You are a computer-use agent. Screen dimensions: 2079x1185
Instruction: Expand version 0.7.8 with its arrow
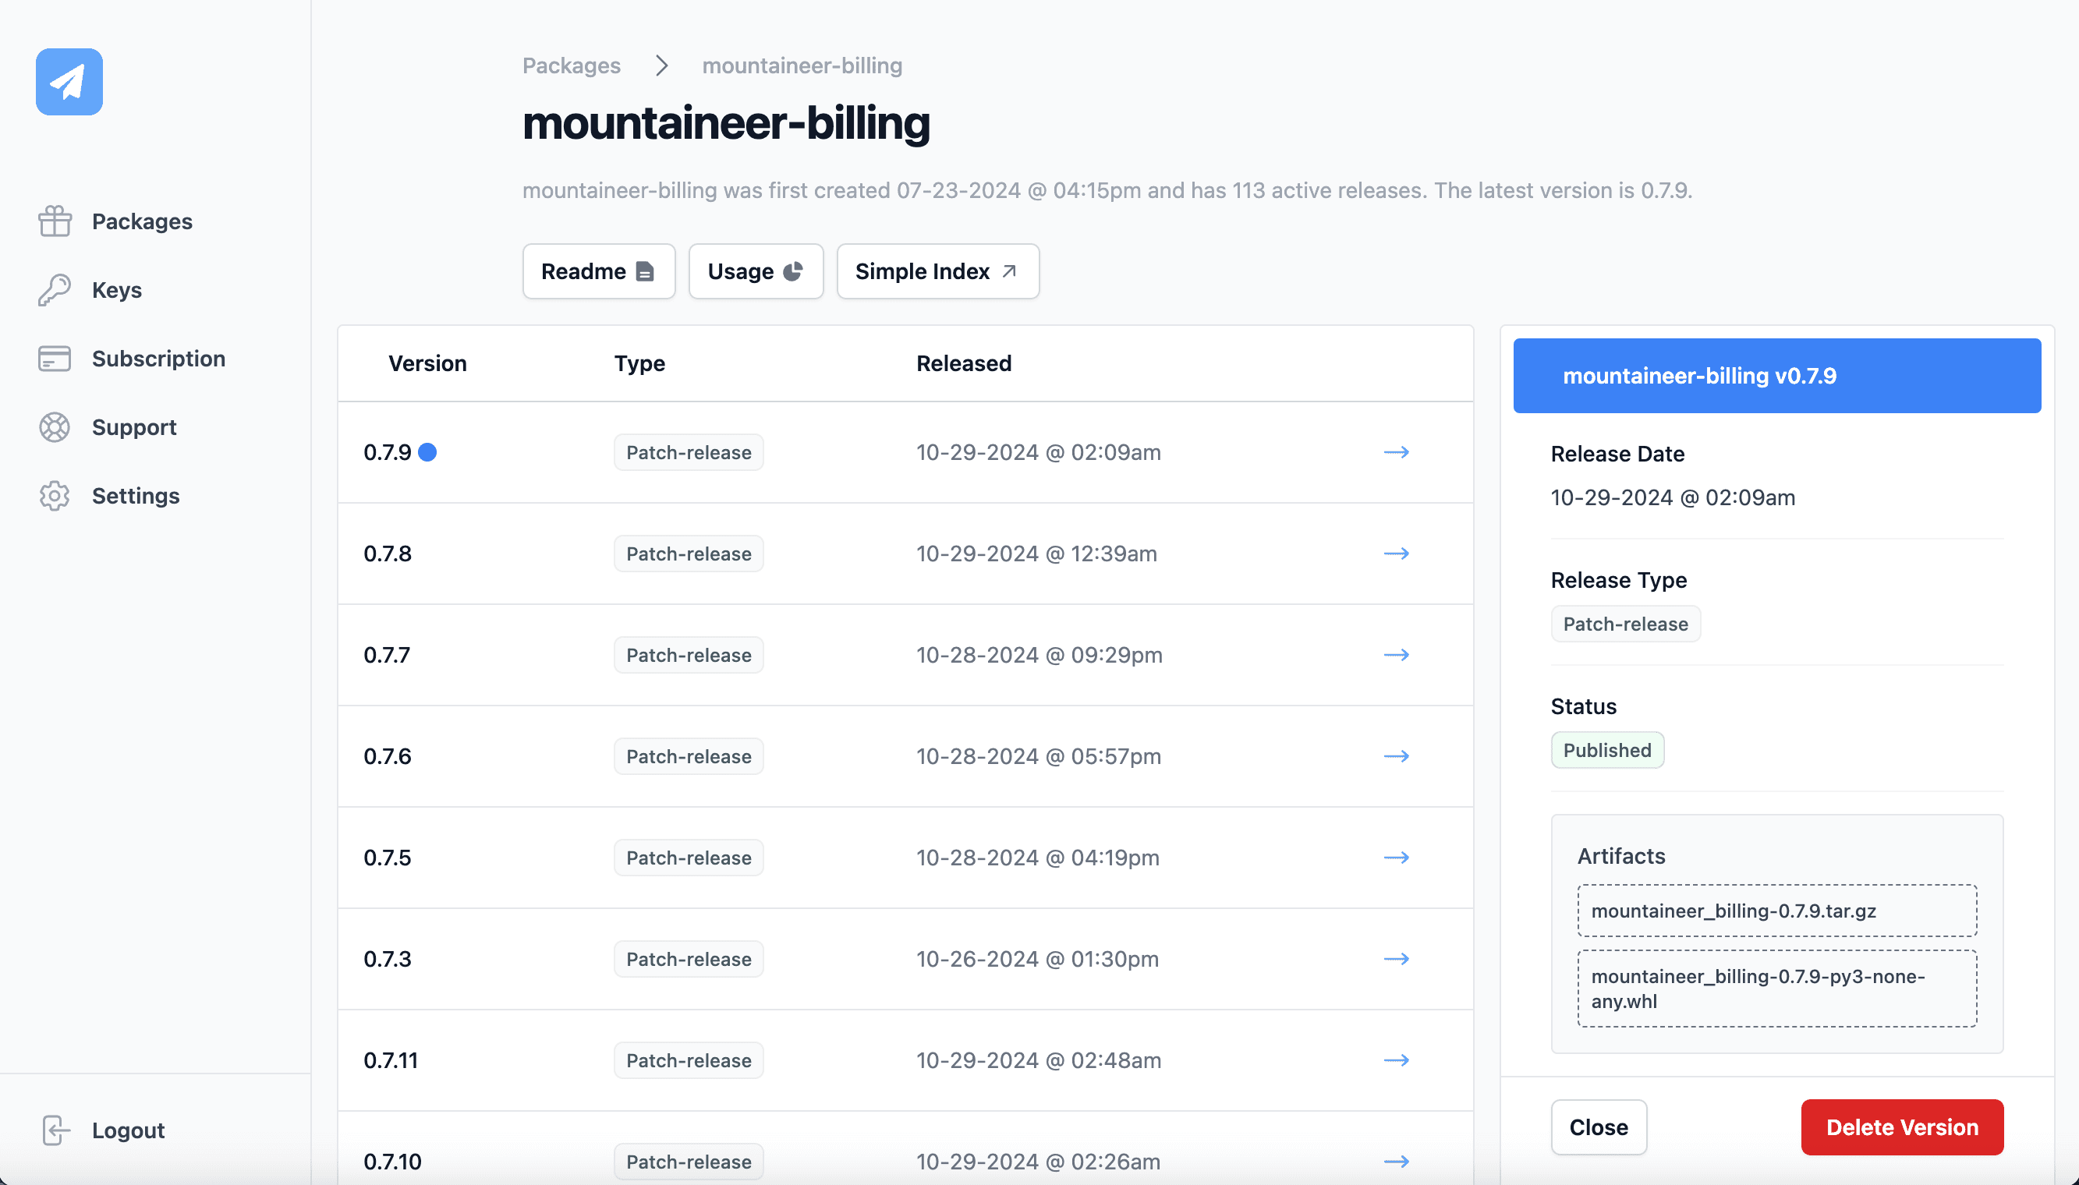coord(1396,554)
